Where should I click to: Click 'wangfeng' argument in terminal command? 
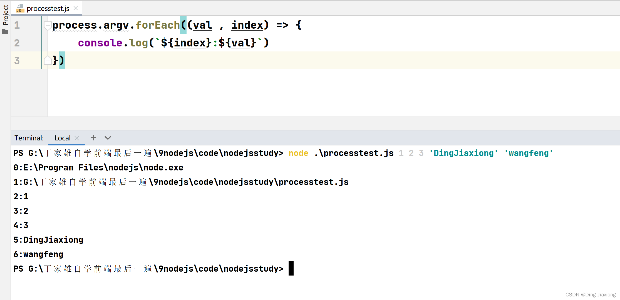(529, 153)
